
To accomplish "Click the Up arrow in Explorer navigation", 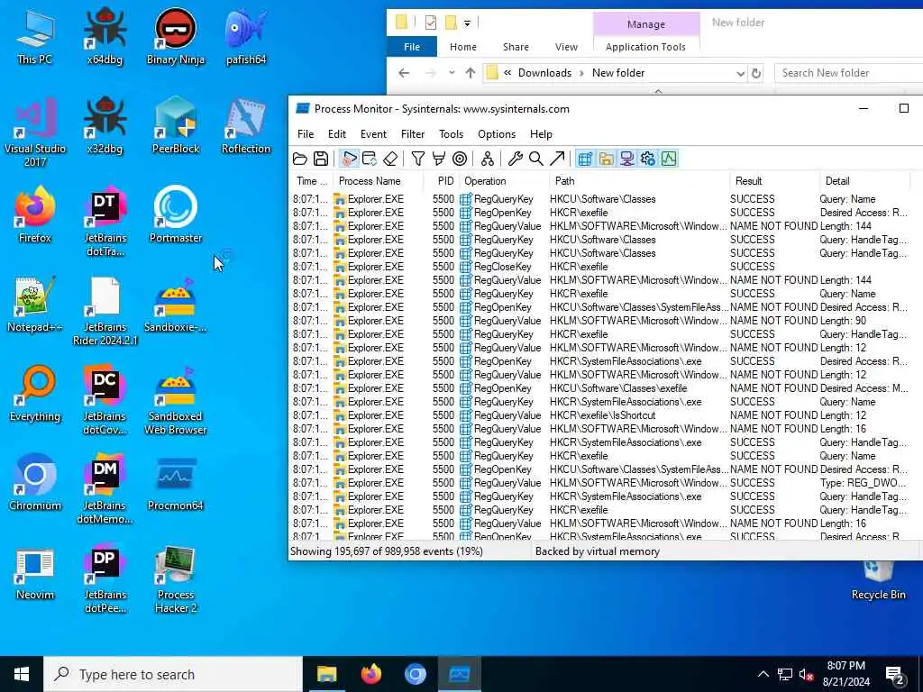I will (x=471, y=73).
